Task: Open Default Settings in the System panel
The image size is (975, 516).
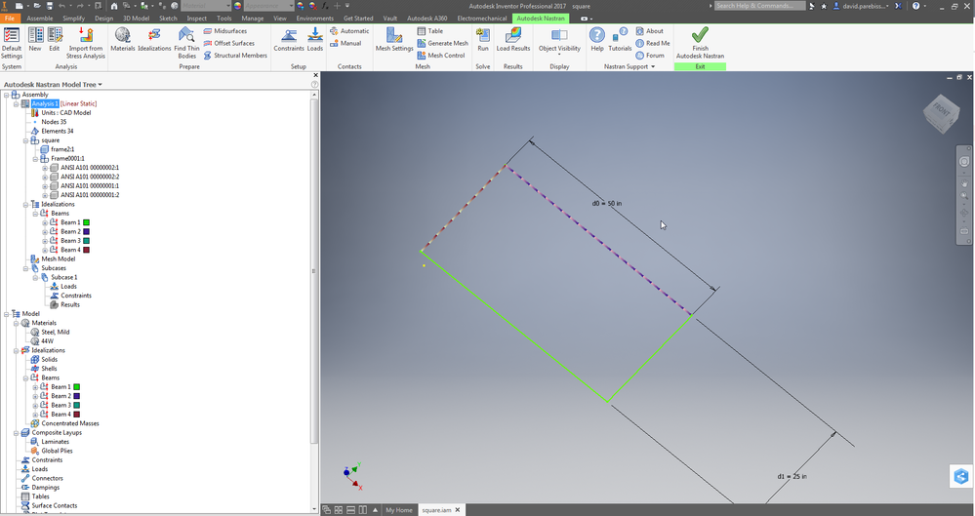Action: 11,44
